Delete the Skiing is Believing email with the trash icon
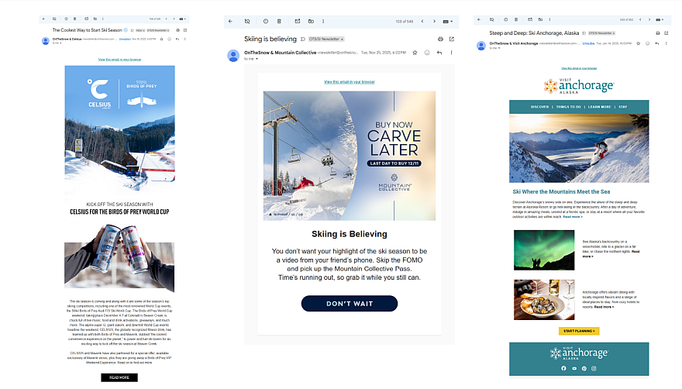 click(280, 21)
